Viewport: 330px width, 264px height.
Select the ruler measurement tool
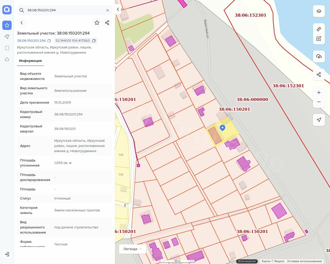click(x=319, y=29)
